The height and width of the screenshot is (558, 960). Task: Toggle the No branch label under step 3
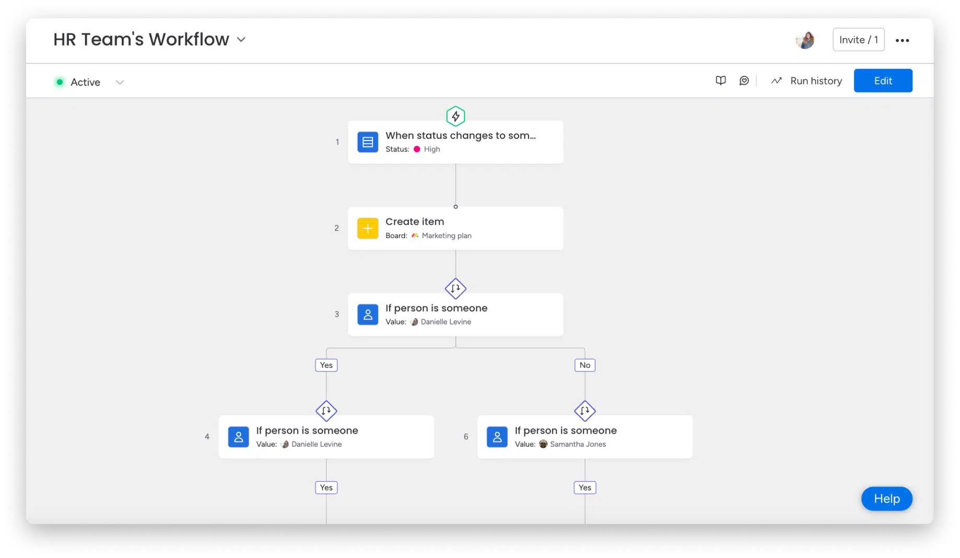[584, 365]
